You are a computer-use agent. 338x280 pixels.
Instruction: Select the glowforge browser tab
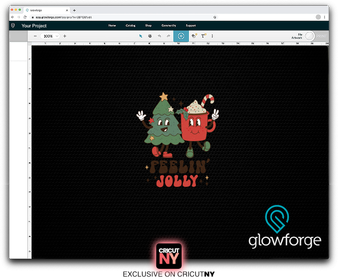46,10
